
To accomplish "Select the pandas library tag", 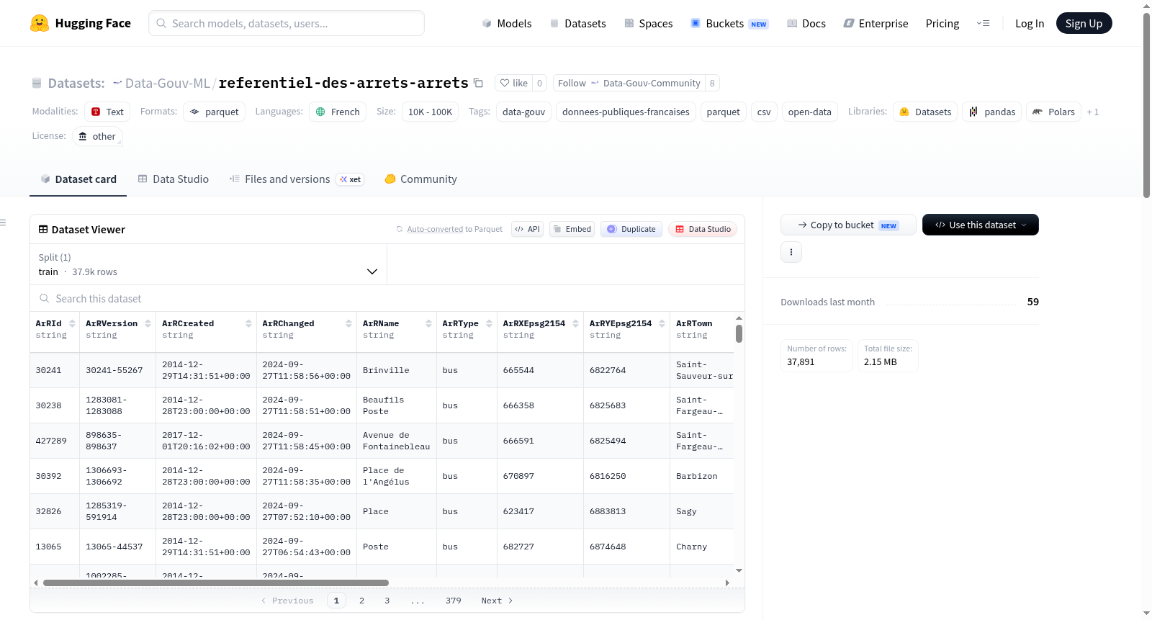I will coord(991,112).
